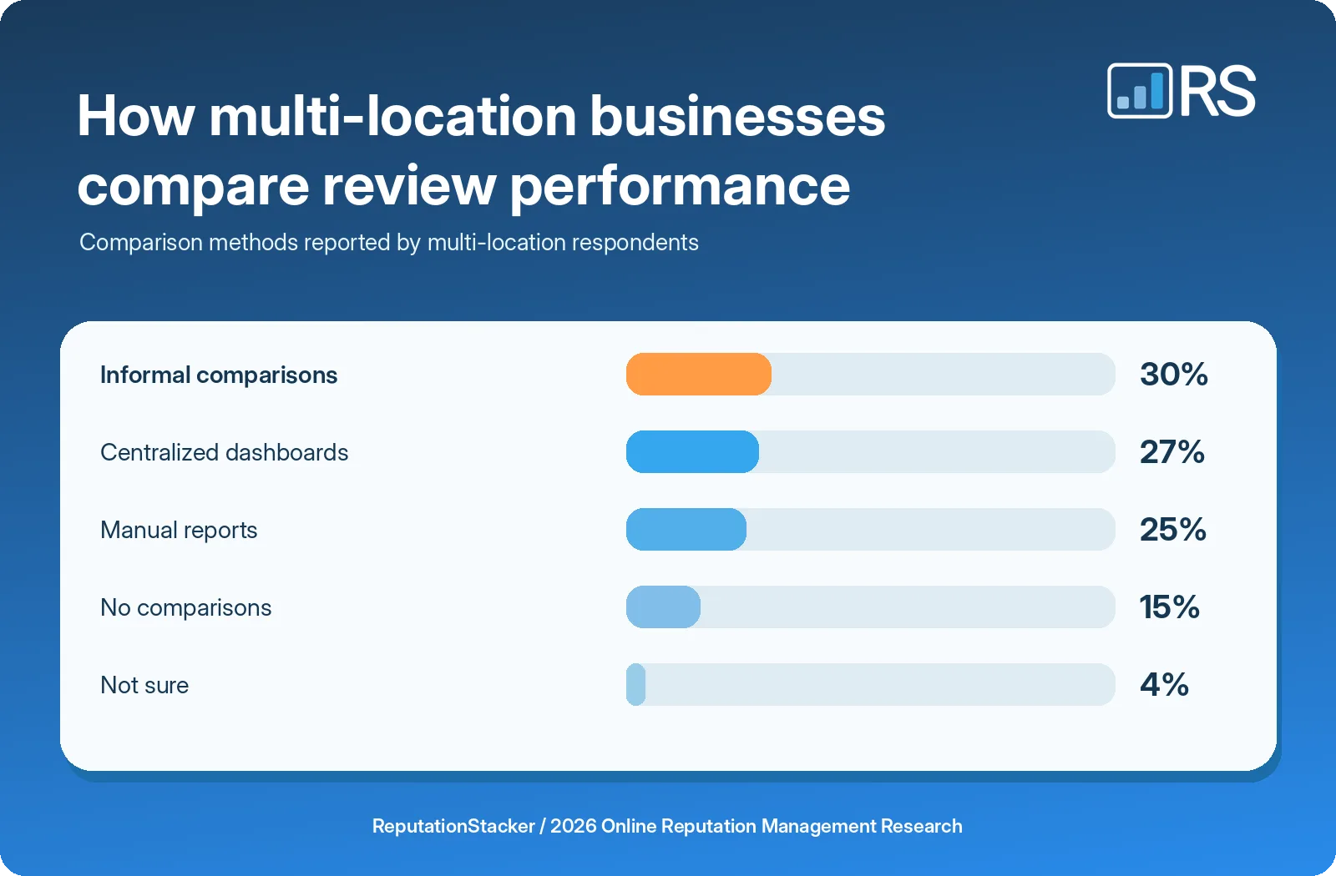Select the 'No comparisons' label
The image size is (1336, 876).
pyautogui.click(x=186, y=608)
